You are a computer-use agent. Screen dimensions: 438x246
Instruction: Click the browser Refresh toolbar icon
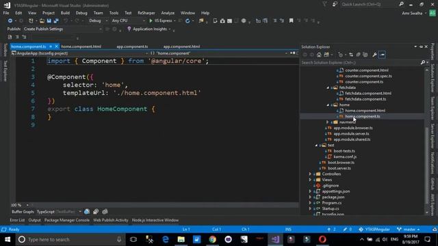pyautogui.click(x=188, y=20)
